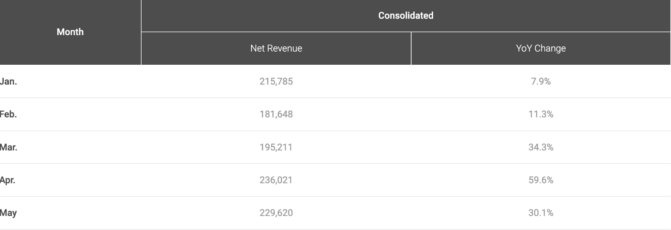Click the Month column header
Viewport: 671px width, 230px height.
(x=70, y=32)
